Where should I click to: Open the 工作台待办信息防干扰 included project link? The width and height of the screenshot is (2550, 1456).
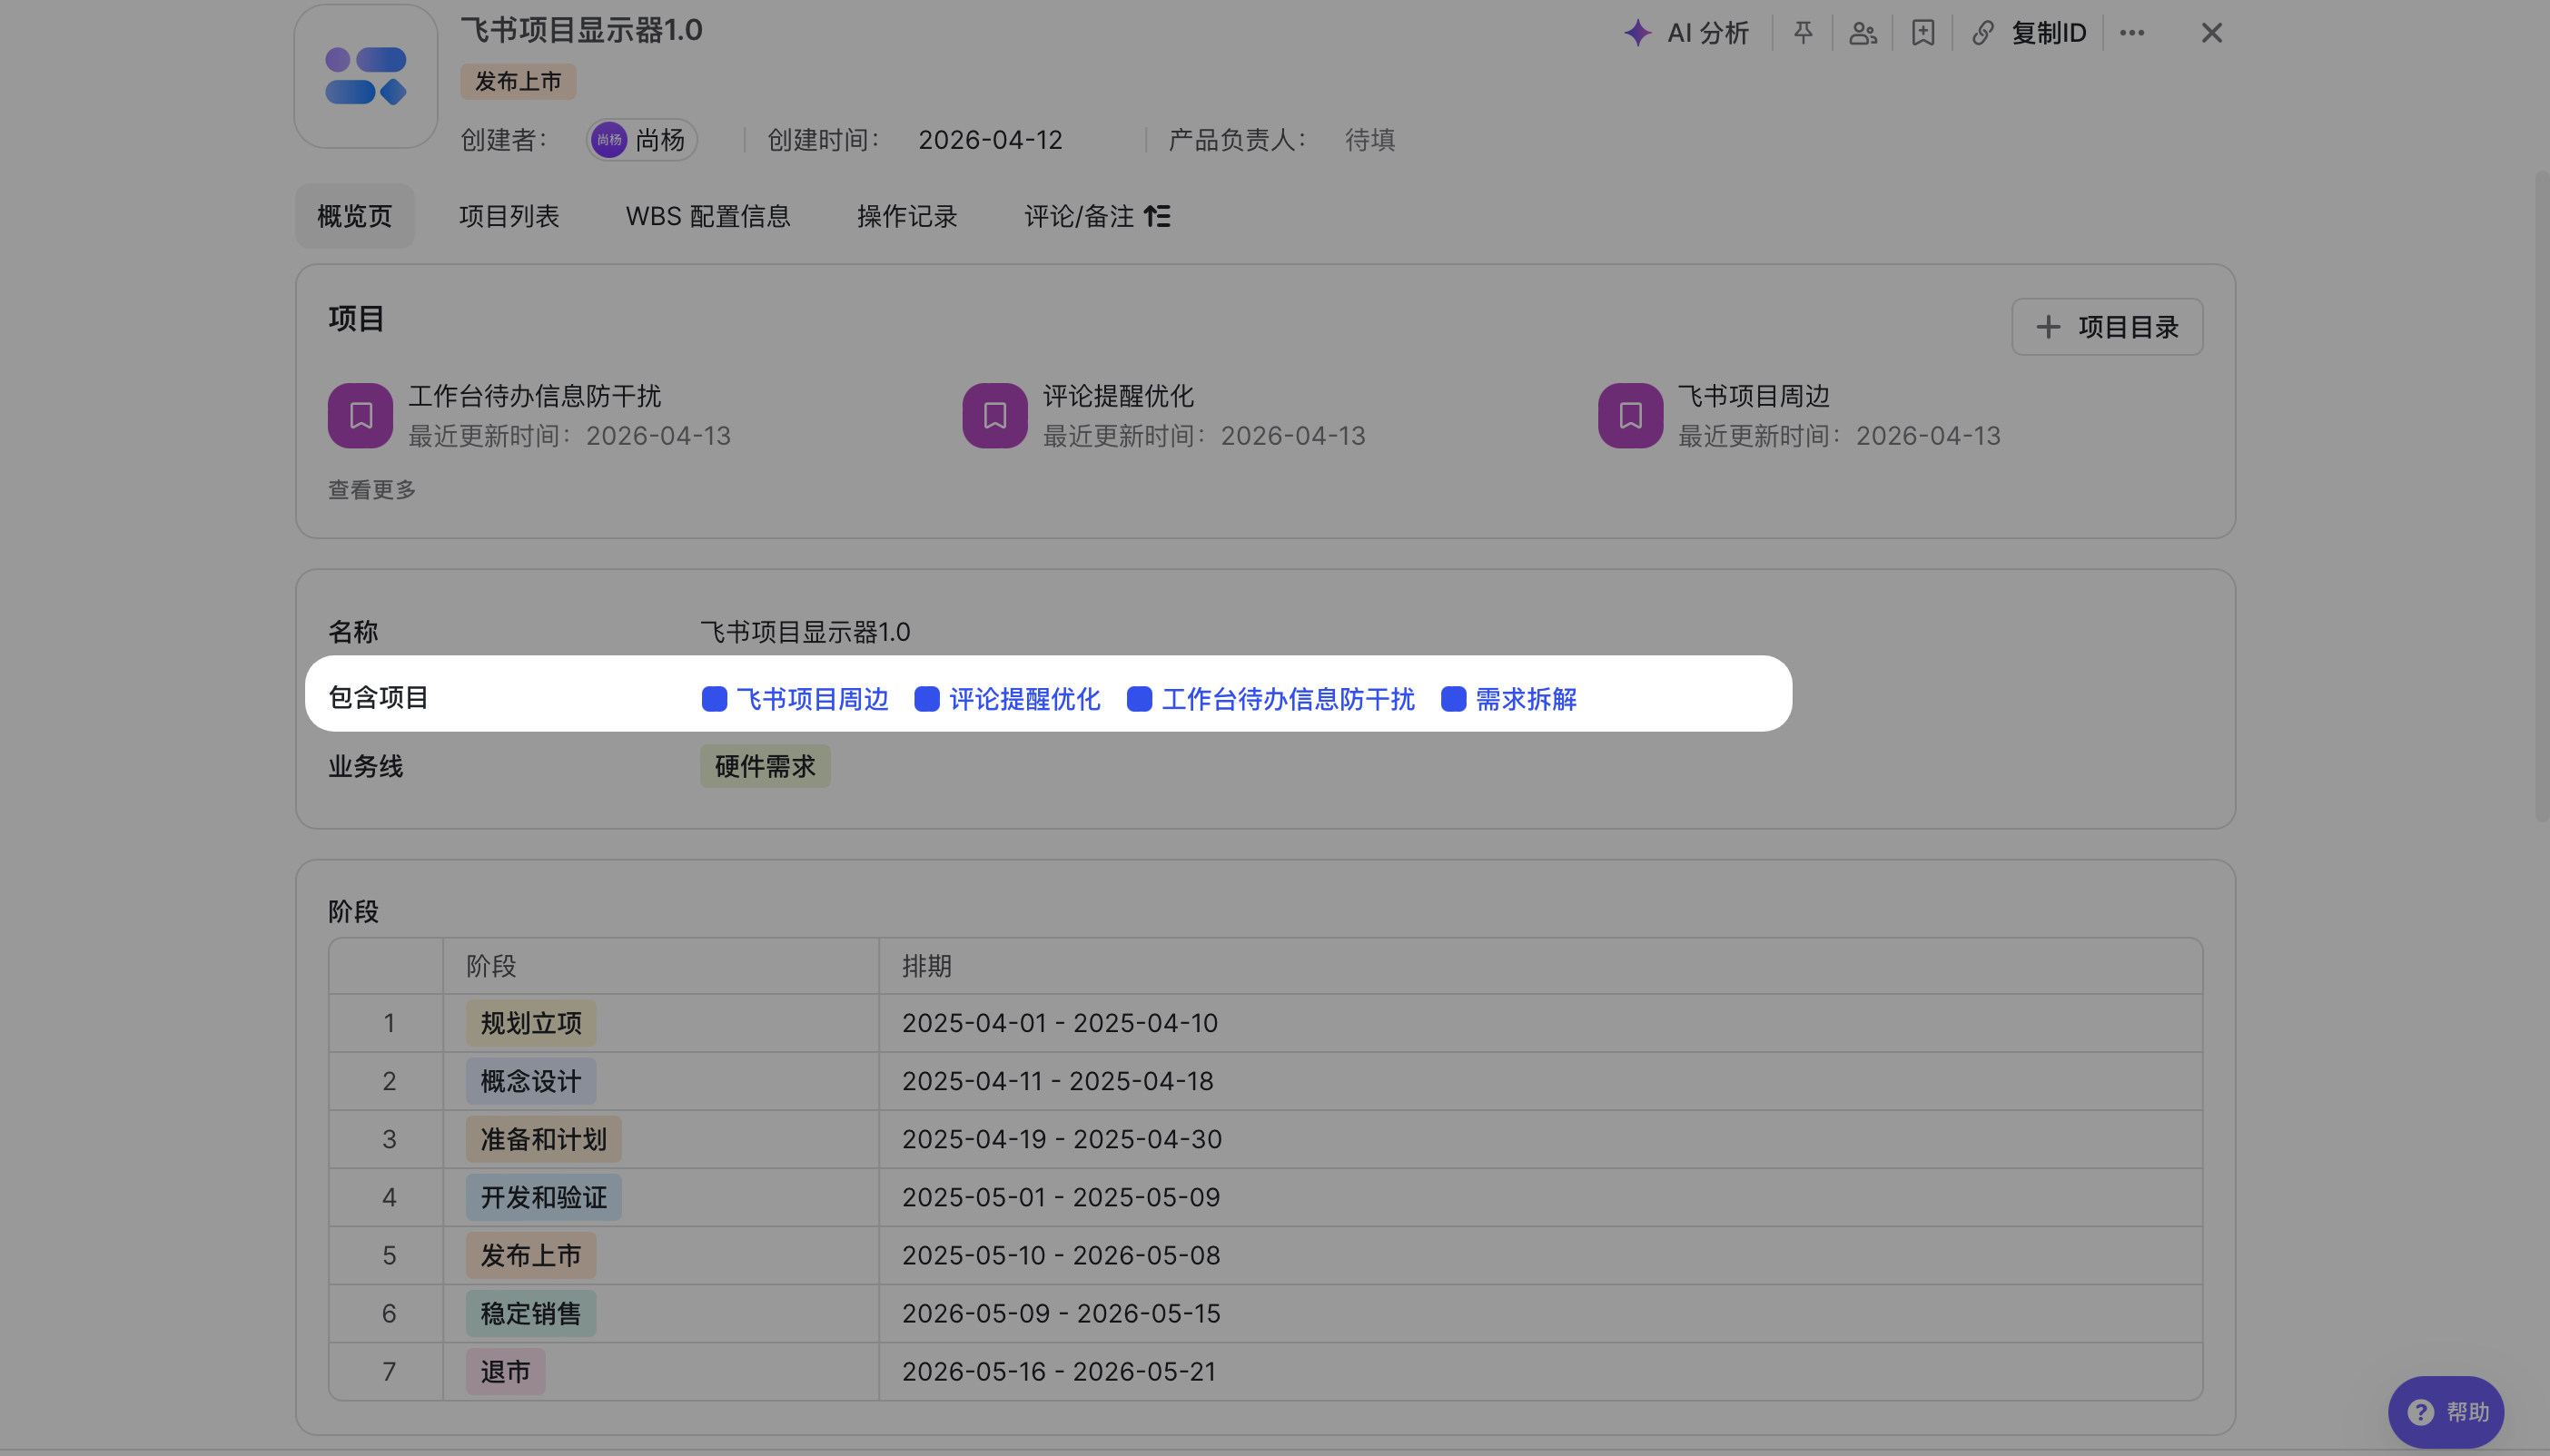pyautogui.click(x=1271, y=699)
